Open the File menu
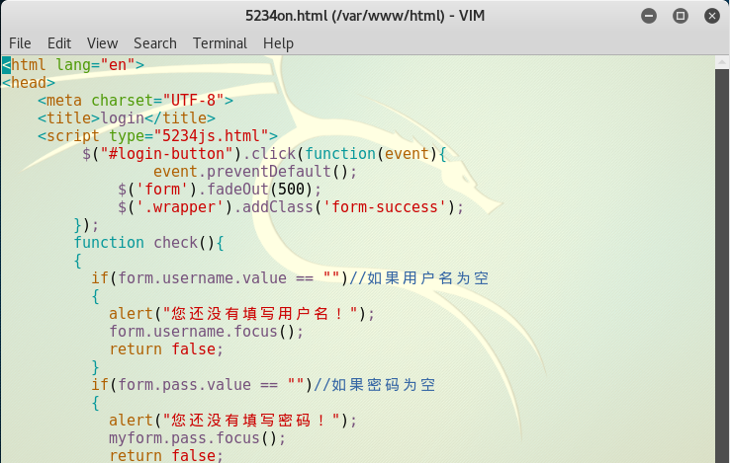This screenshot has width=731, height=463. [x=20, y=43]
